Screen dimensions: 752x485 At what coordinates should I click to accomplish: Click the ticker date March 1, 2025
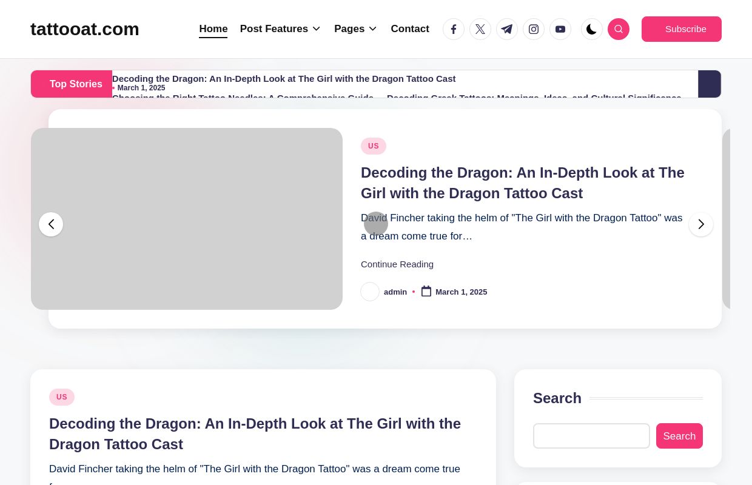coord(141,88)
